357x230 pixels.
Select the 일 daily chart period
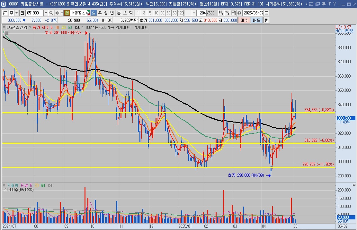point(94,13)
